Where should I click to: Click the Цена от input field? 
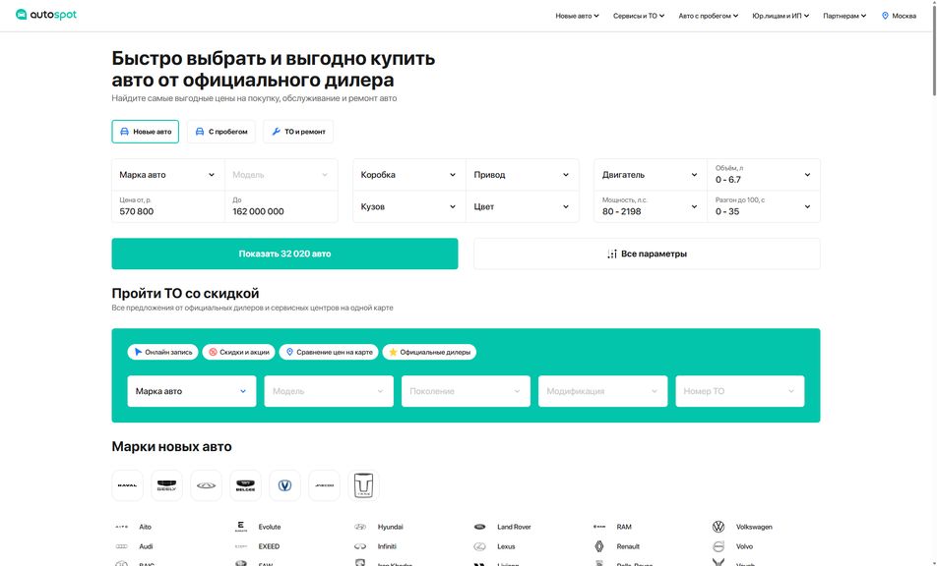[168, 206]
